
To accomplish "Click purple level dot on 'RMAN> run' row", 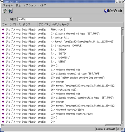I will 3,30.
